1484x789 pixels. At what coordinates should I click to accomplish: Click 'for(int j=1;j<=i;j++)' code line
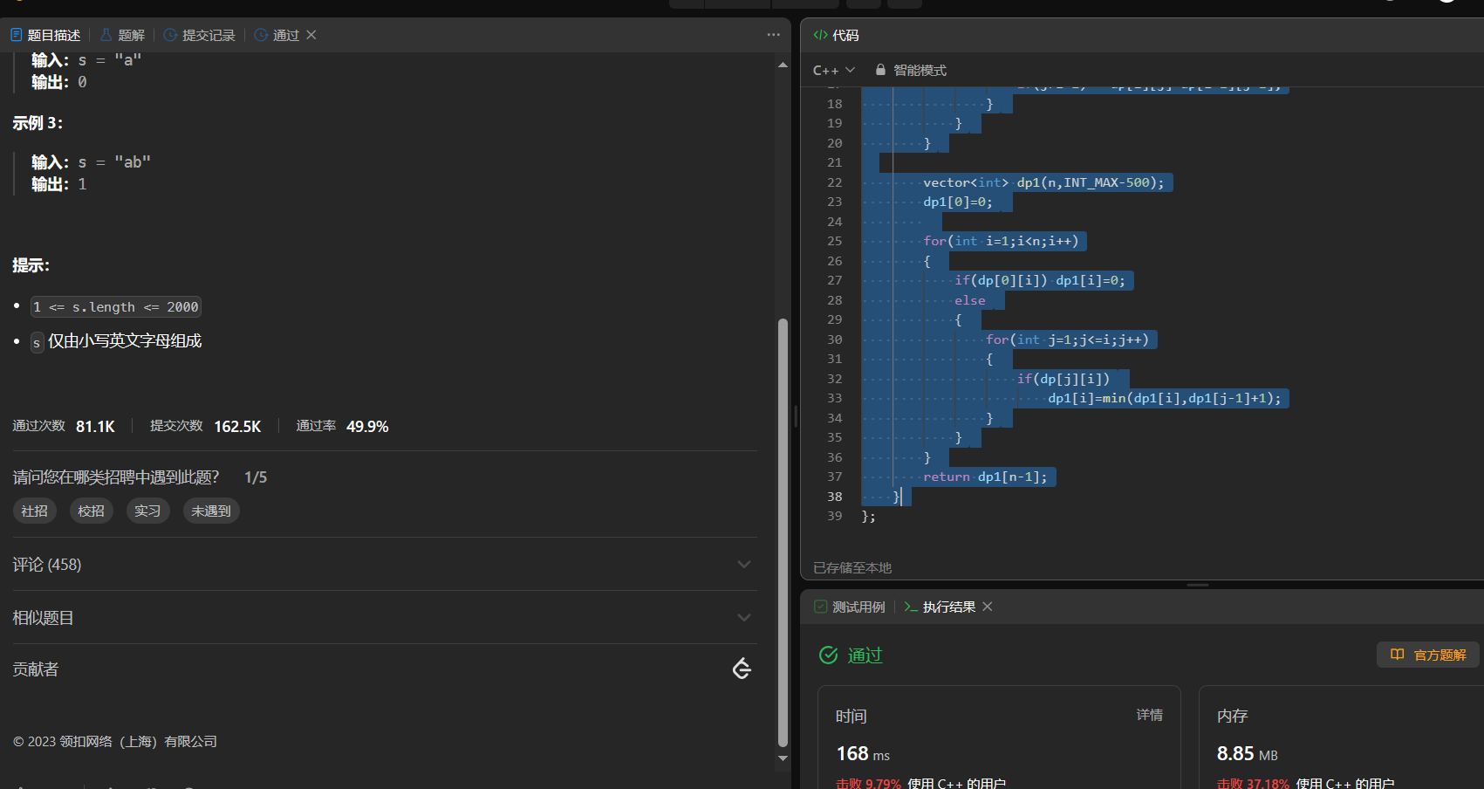[x=1067, y=340]
